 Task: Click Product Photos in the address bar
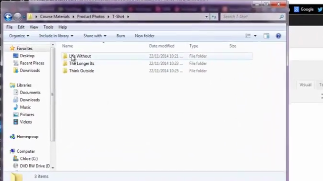tap(91, 17)
